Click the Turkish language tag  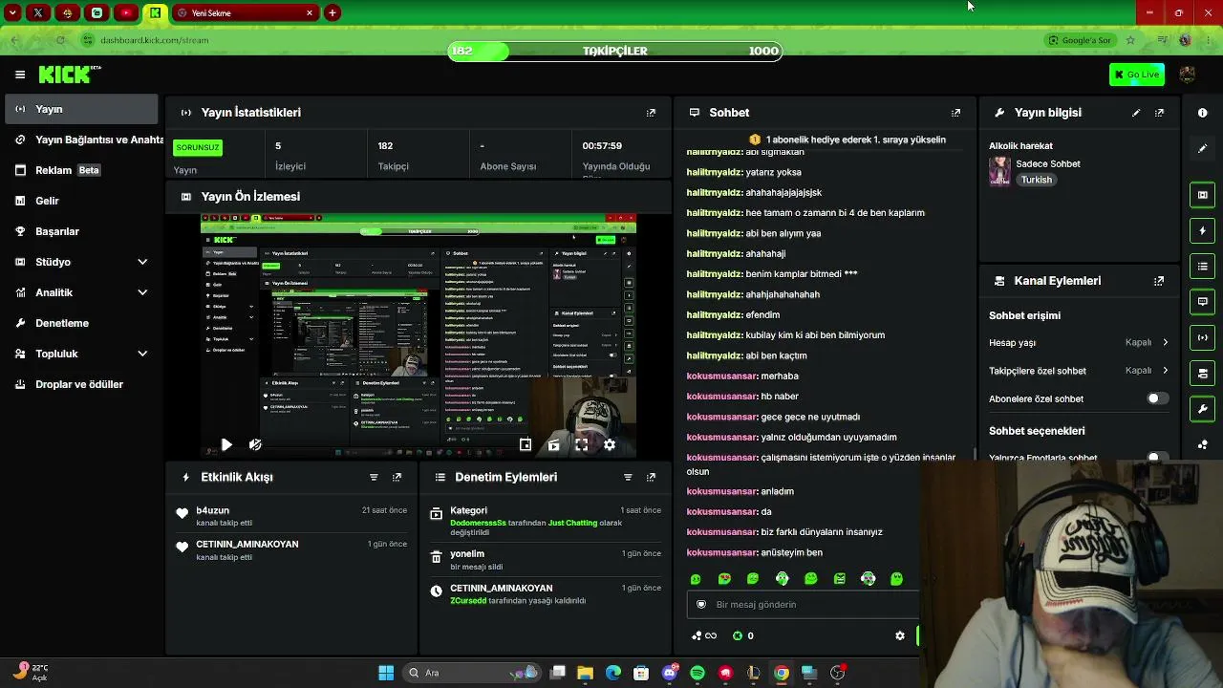point(1036,180)
